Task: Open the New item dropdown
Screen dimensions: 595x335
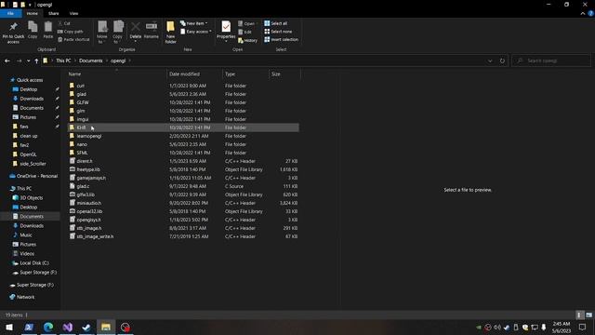Action: [x=194, y=23]
